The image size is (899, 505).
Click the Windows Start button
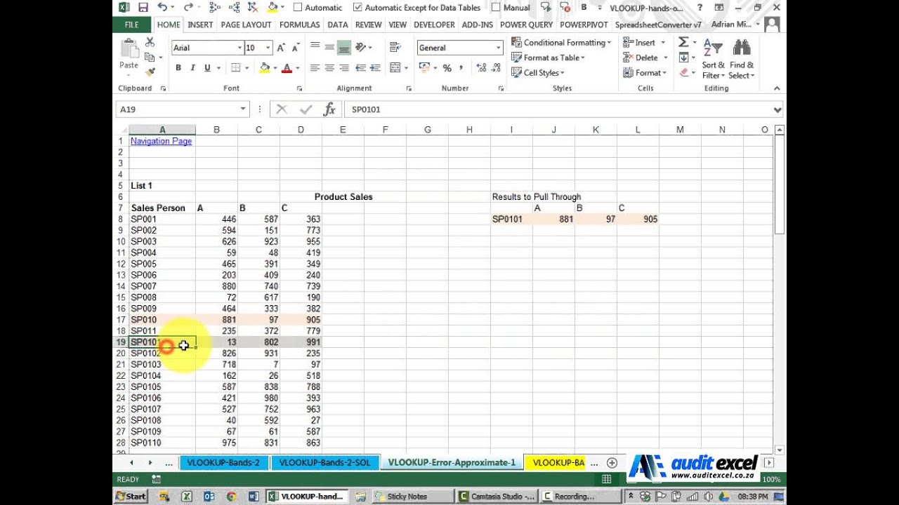131,496
